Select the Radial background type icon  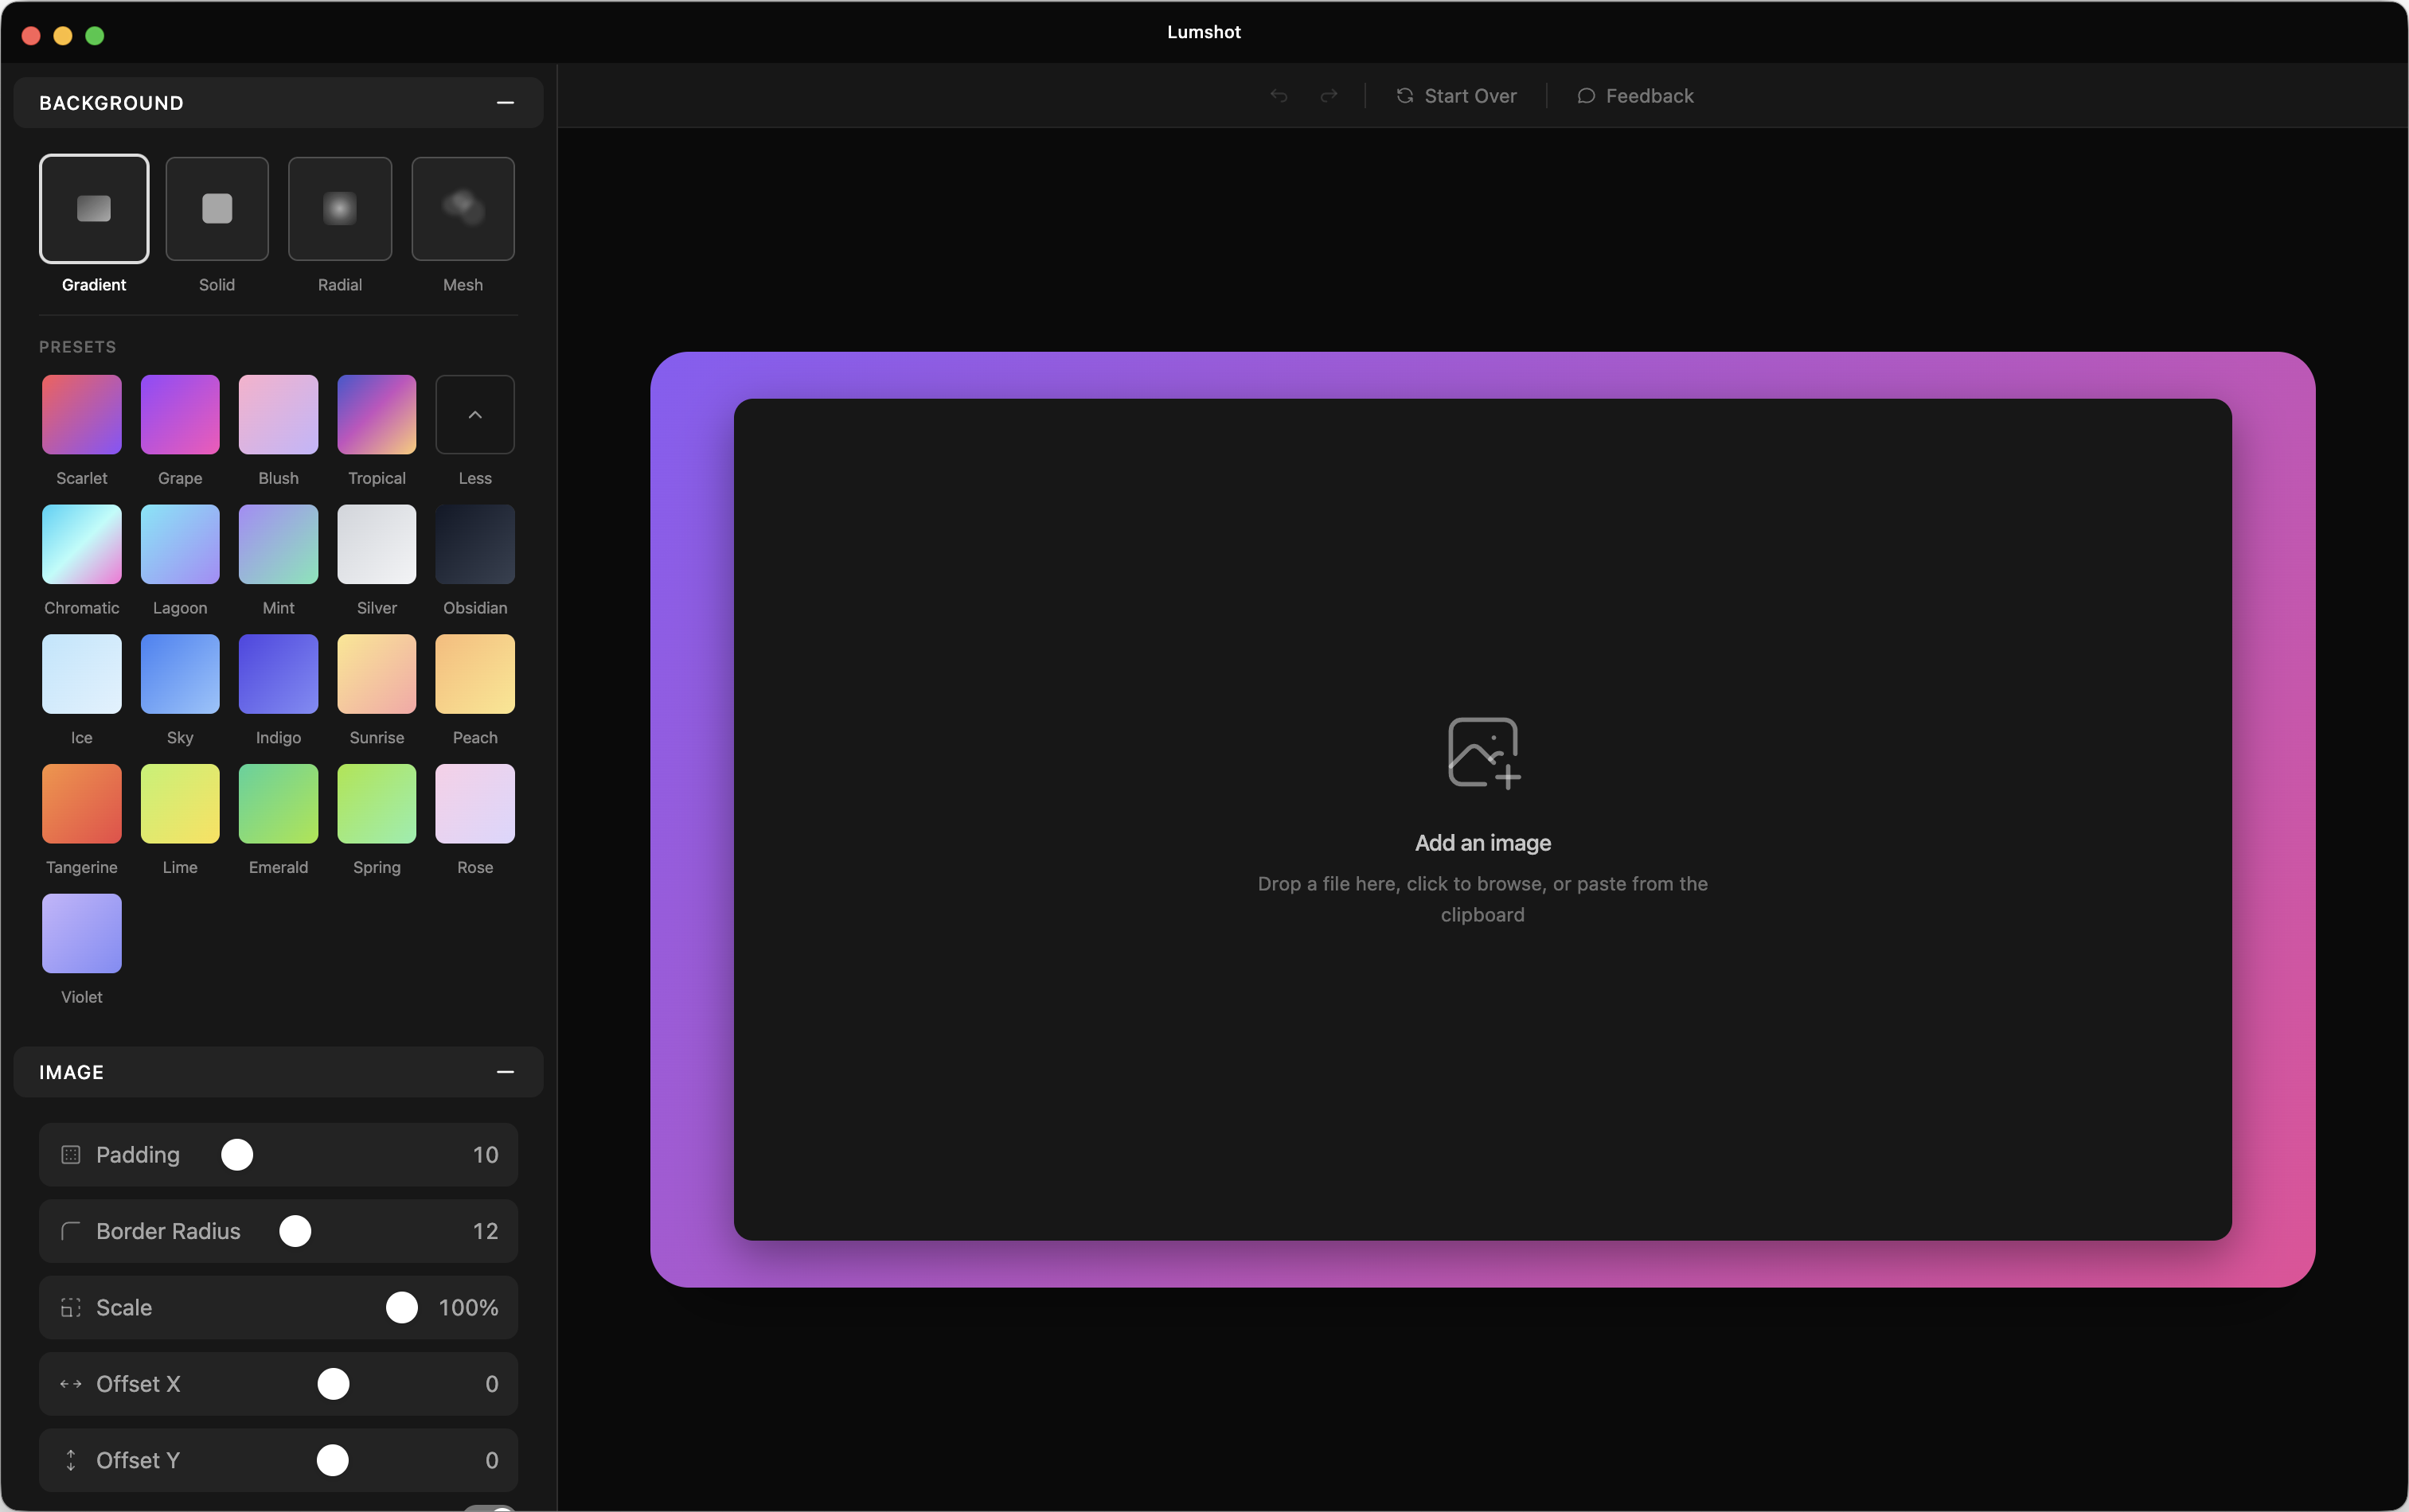tap(340, 209)
